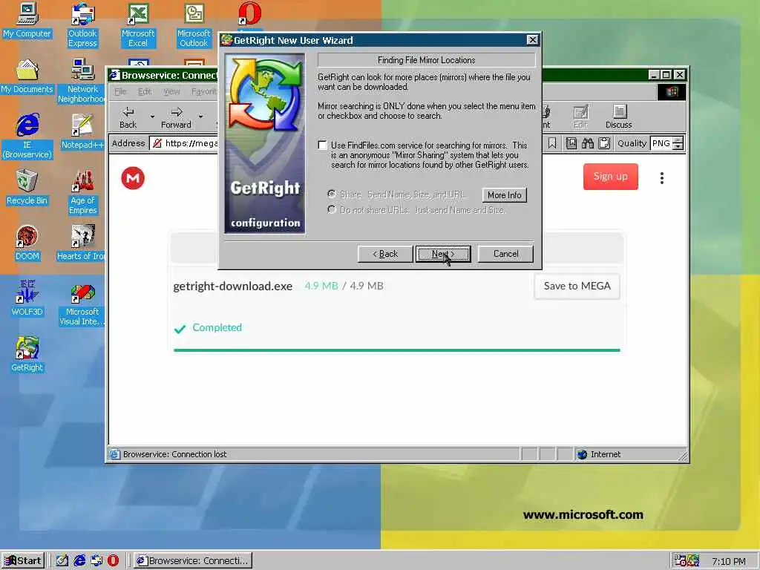Launch Internet Explorer from quick launch bar
Viewport: 760px width, 570px height.
pos(79,561)
